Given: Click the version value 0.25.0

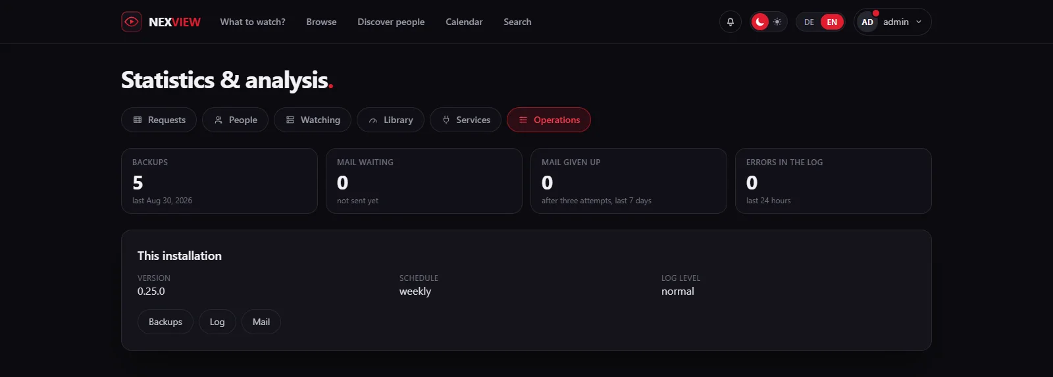Looking at the screenshot, I should (x=151, y=291).
